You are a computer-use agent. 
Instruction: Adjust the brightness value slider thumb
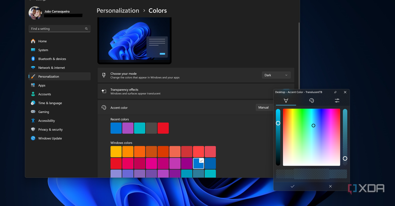(x=278, y=123)
